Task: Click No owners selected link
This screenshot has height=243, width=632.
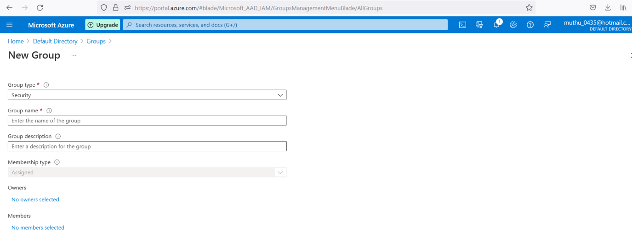Action: (35, 199)
